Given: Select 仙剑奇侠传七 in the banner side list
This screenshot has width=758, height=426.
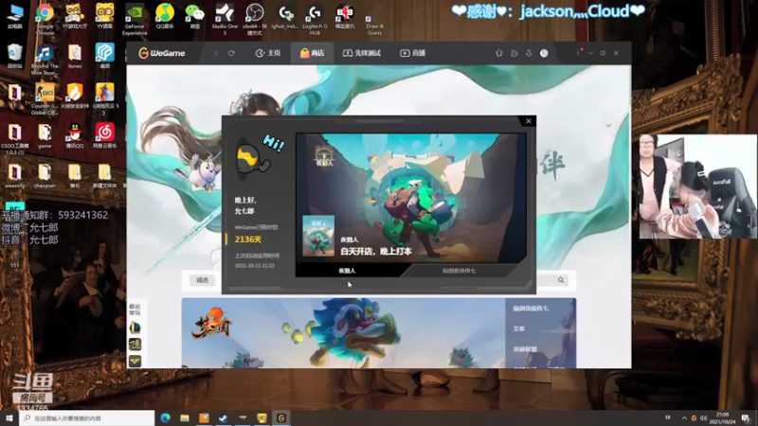Looking at the screenshot, I should pos(531,309).
